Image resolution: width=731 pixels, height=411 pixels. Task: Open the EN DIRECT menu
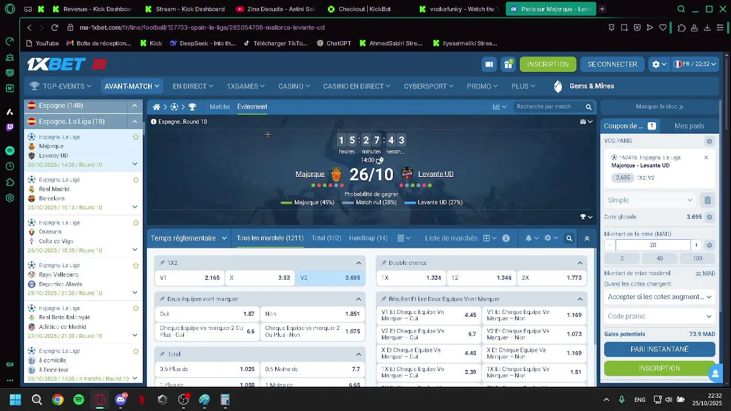(192, 86)
